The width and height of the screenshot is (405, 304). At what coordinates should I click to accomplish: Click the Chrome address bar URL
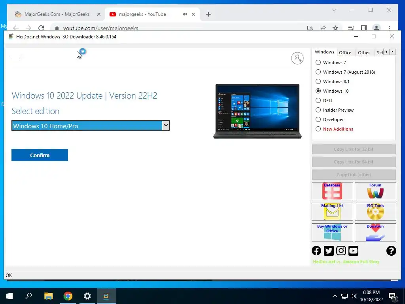tap(101, 28)
